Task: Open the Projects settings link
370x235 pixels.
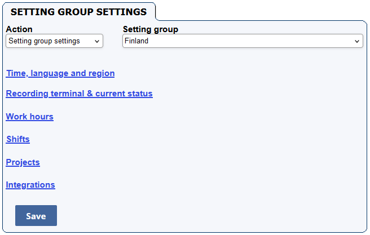Action: [23, 162]
